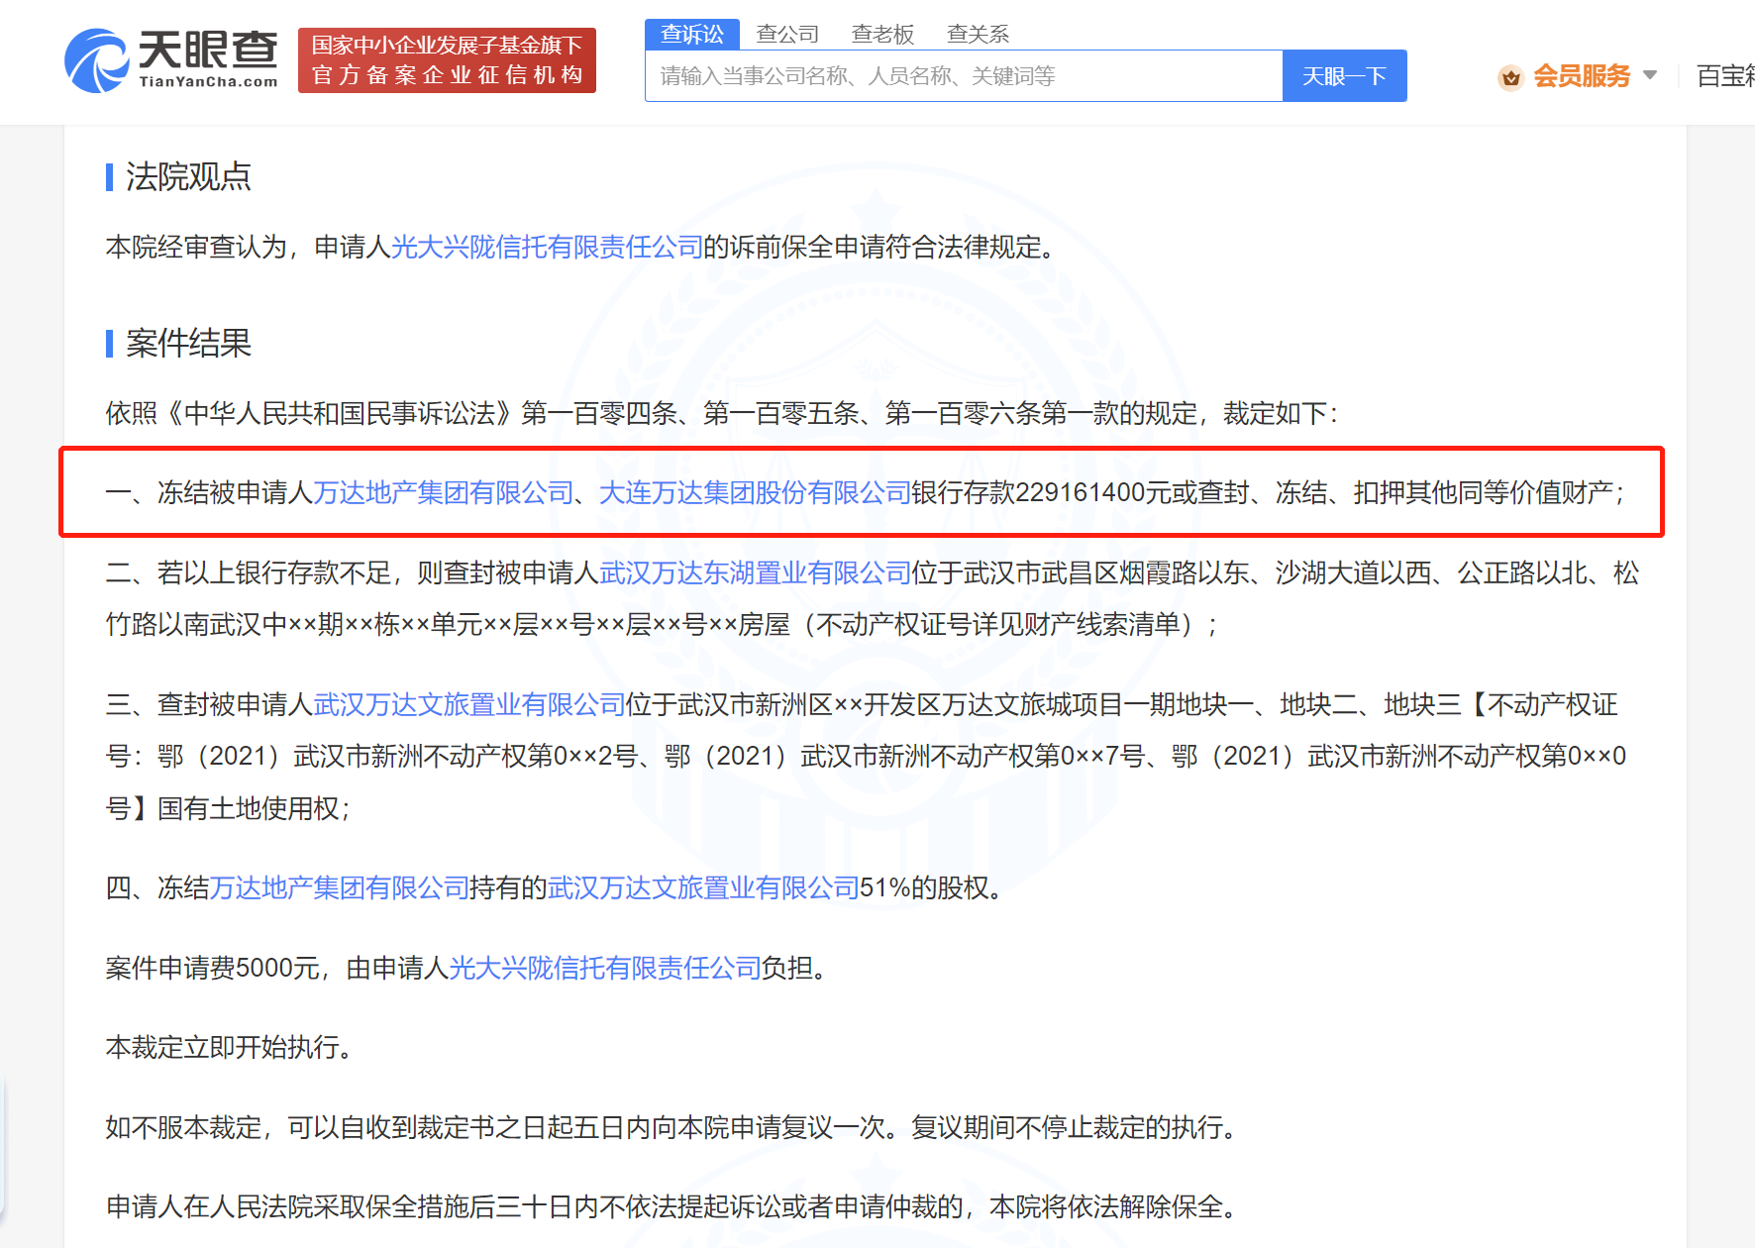1755x1248 pixels.
Task: Click the text 51%的股权 in item 四
Action: [x=925, y=887]
